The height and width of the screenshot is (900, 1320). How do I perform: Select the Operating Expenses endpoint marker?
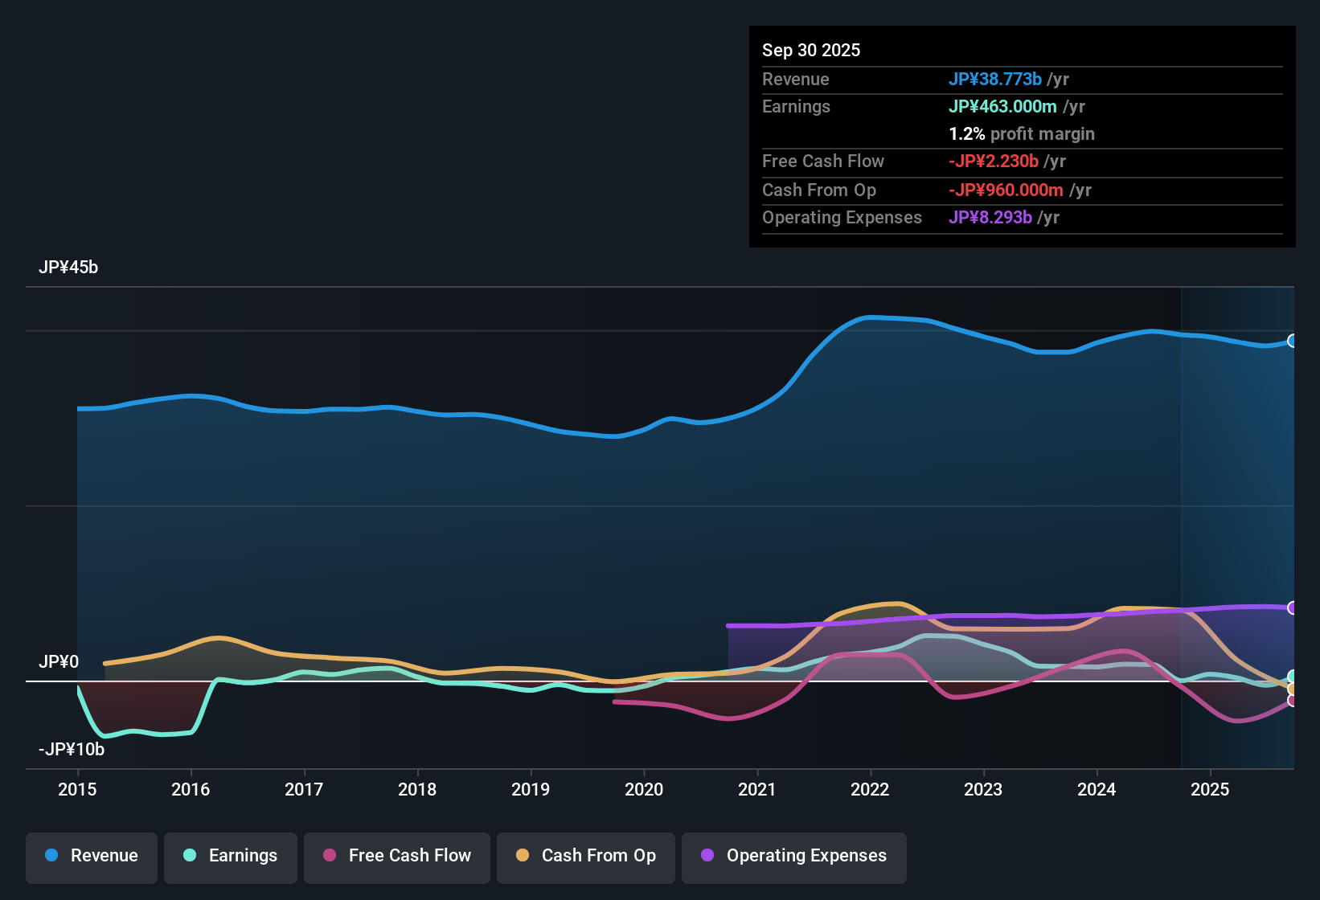[1293, 607]
